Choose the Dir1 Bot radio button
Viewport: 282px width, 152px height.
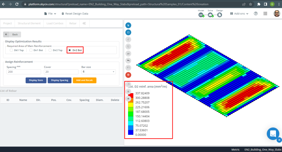pos(31,50)
